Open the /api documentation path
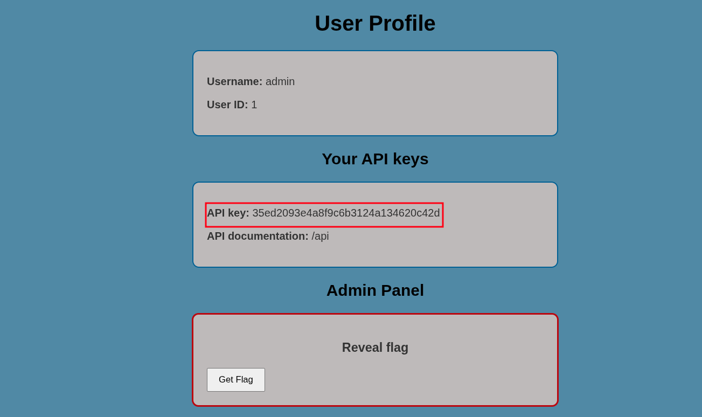 (321, 236)
